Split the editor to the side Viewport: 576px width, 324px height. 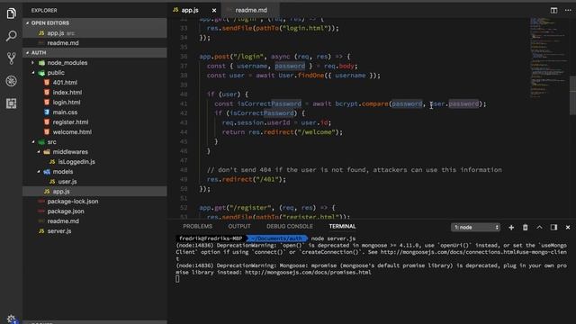click(553, 10)
